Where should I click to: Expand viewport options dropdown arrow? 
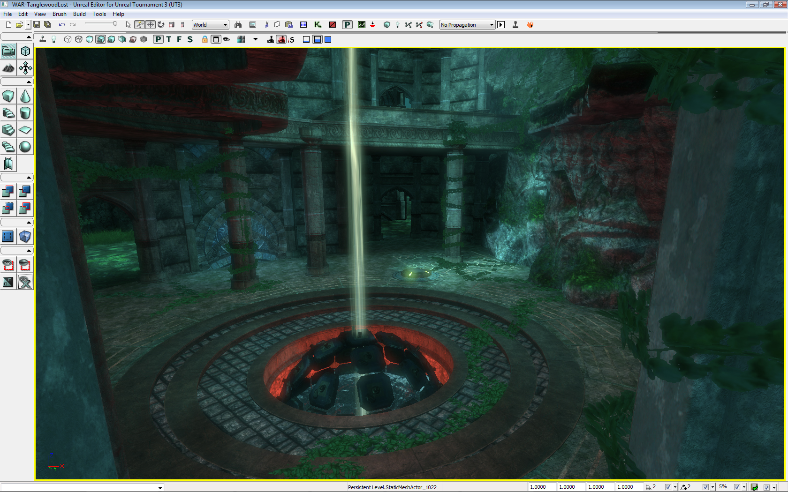(x=256, y=39)
